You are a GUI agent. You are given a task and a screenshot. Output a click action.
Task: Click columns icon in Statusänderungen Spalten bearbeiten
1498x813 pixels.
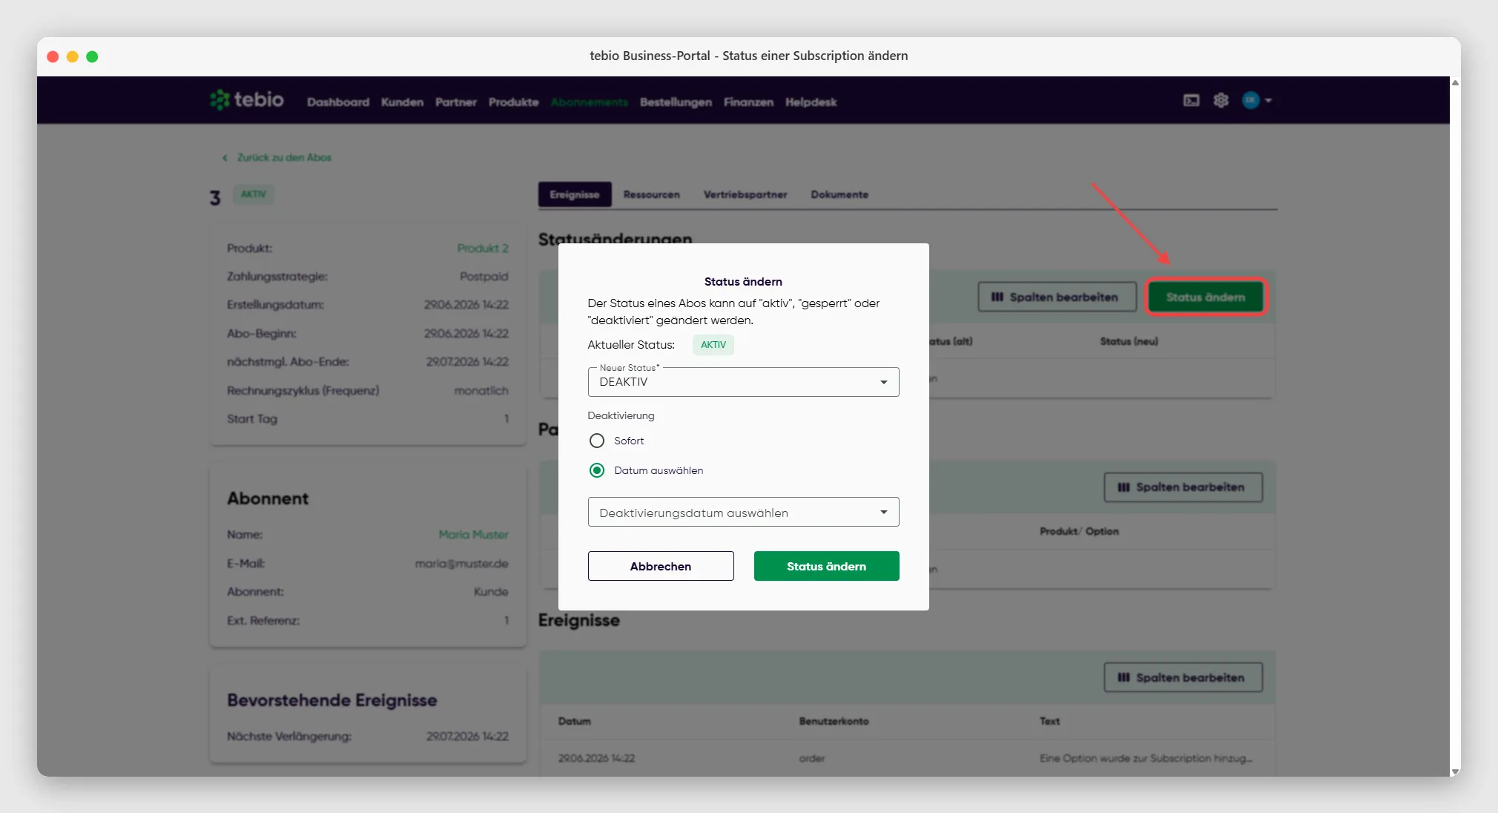click(997, 297)
